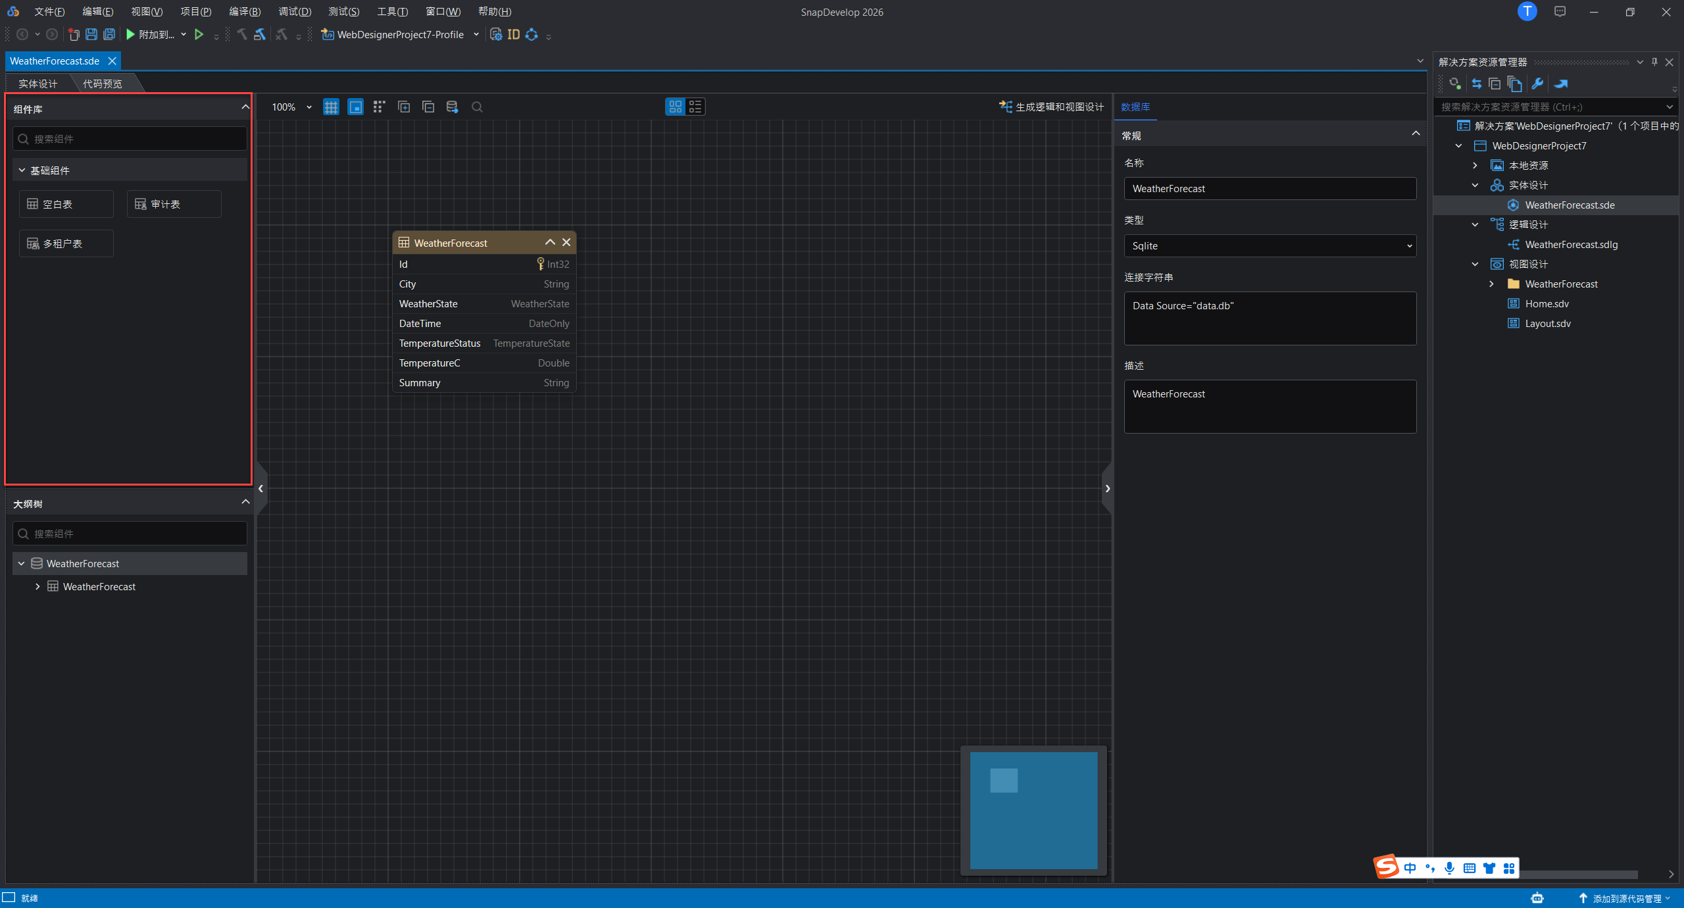Click the database sync icon in canvas toolbar
The height and width of the screenshot is (908, 1684).
(x=452, y=107)
